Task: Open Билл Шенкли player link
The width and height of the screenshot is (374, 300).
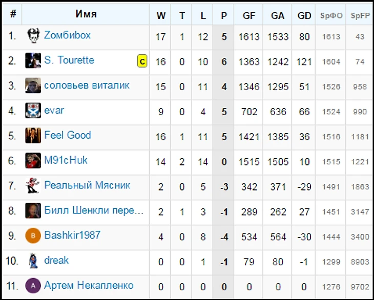Action: 94,210
